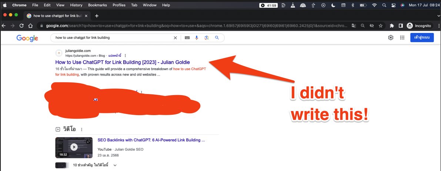This screenshot has height=171, width=441.
Task: Open the Window menu
Action: (x=150, y=5)
